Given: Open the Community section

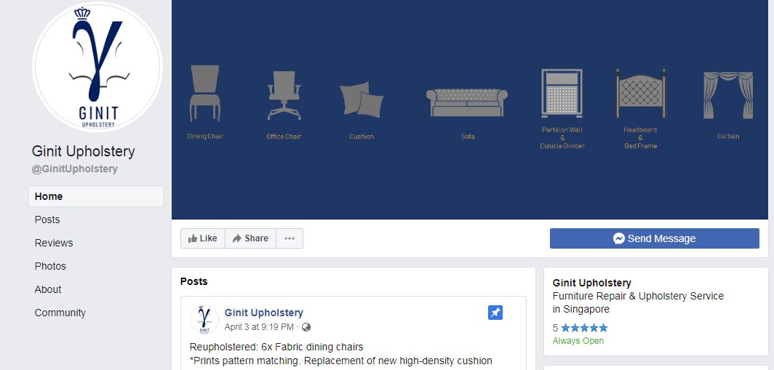Looking at the screenshot, I should coord(60,313).
